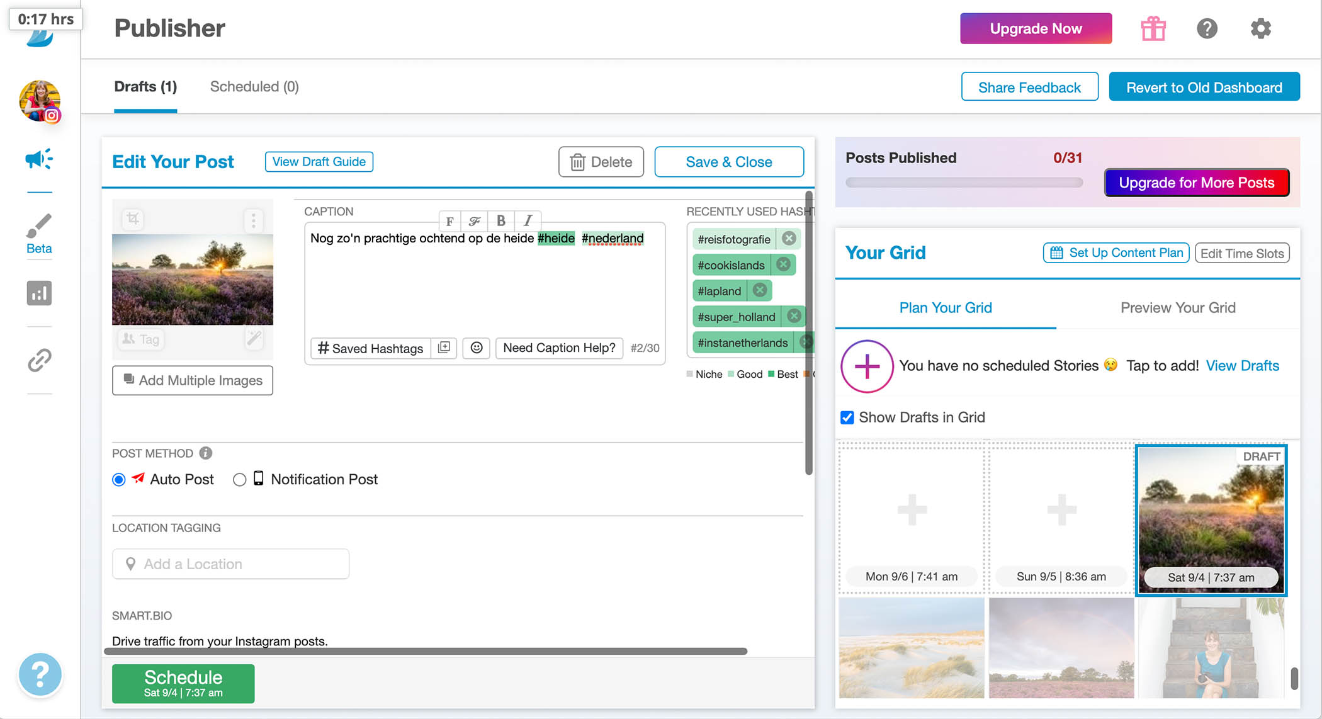The image size is (1322, 719).
Task: Expand the Saved Hashtags list
Action: click(370, 348)
